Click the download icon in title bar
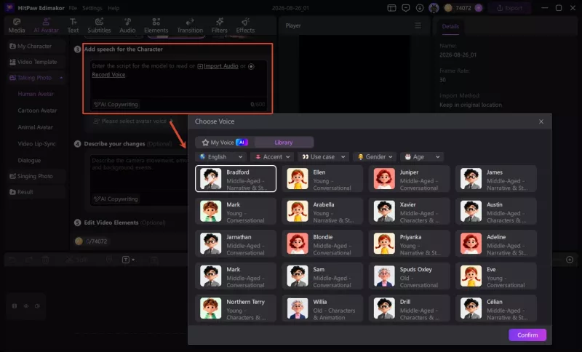This screenshot has height=352, width=582. point(420,8)
